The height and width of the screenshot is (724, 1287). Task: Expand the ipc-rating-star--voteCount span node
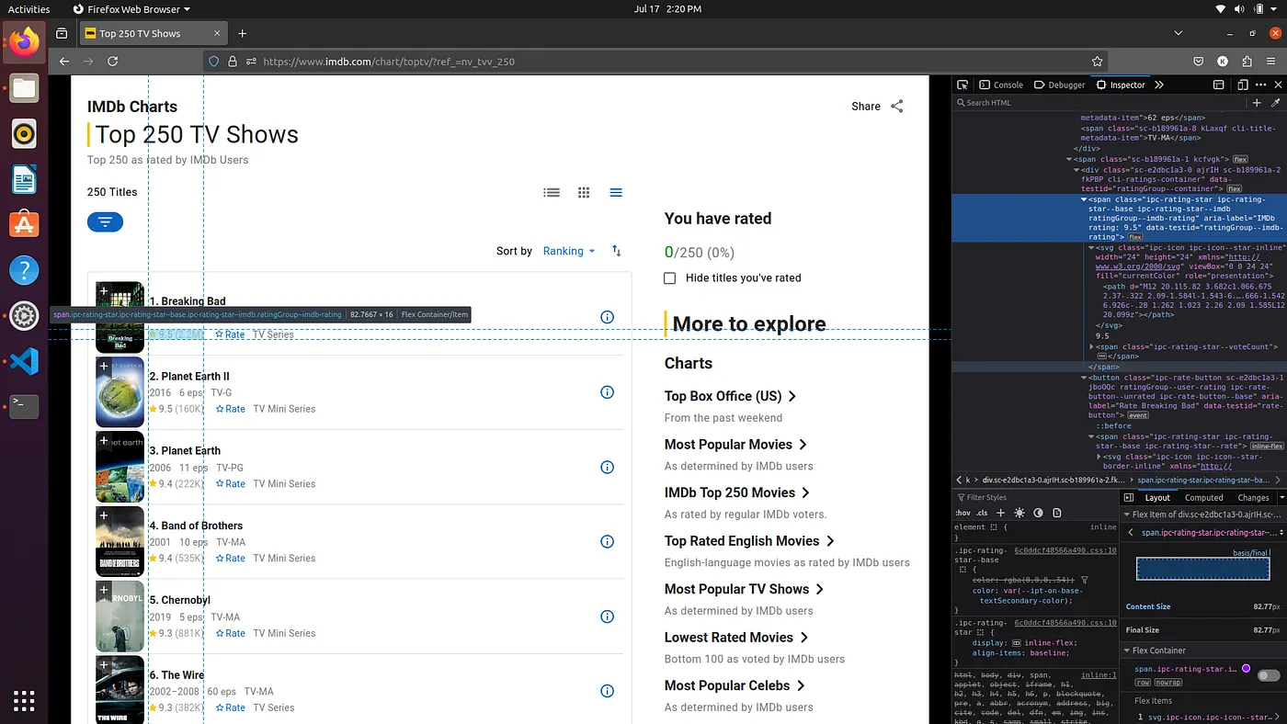[1092, 347]
